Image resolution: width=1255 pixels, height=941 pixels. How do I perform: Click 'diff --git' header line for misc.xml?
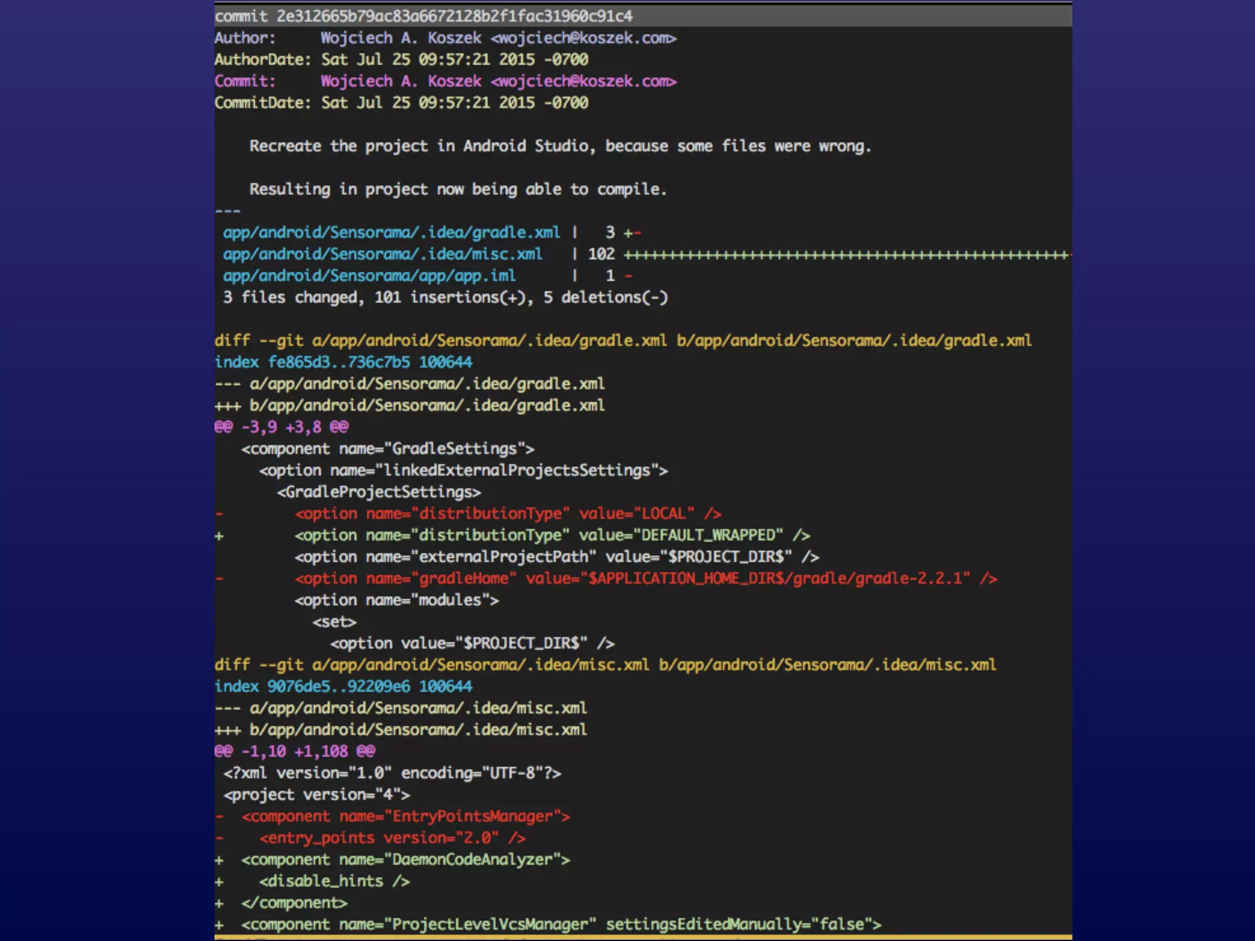[605, 665]
